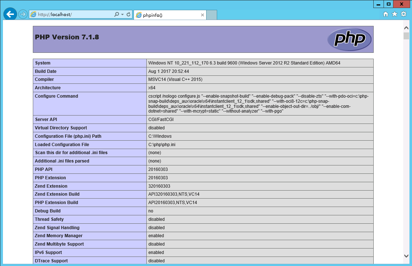Click the cscript /nologo configure.js command text

point(259,103)
